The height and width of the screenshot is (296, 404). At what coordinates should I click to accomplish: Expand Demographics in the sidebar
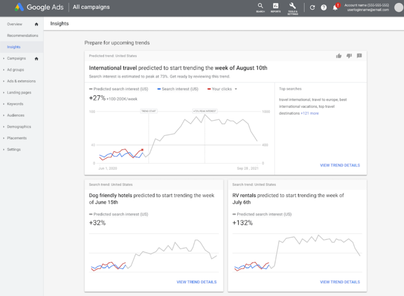coord(4,126)
